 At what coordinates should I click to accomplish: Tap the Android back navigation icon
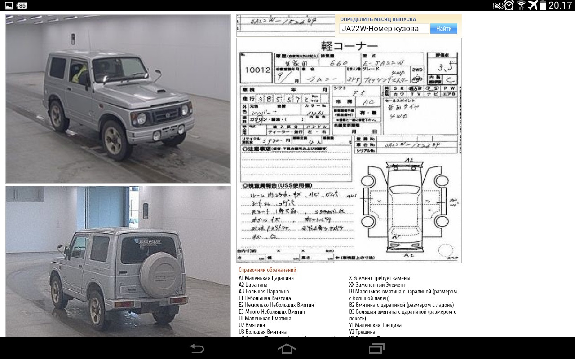tap(197, 348)
